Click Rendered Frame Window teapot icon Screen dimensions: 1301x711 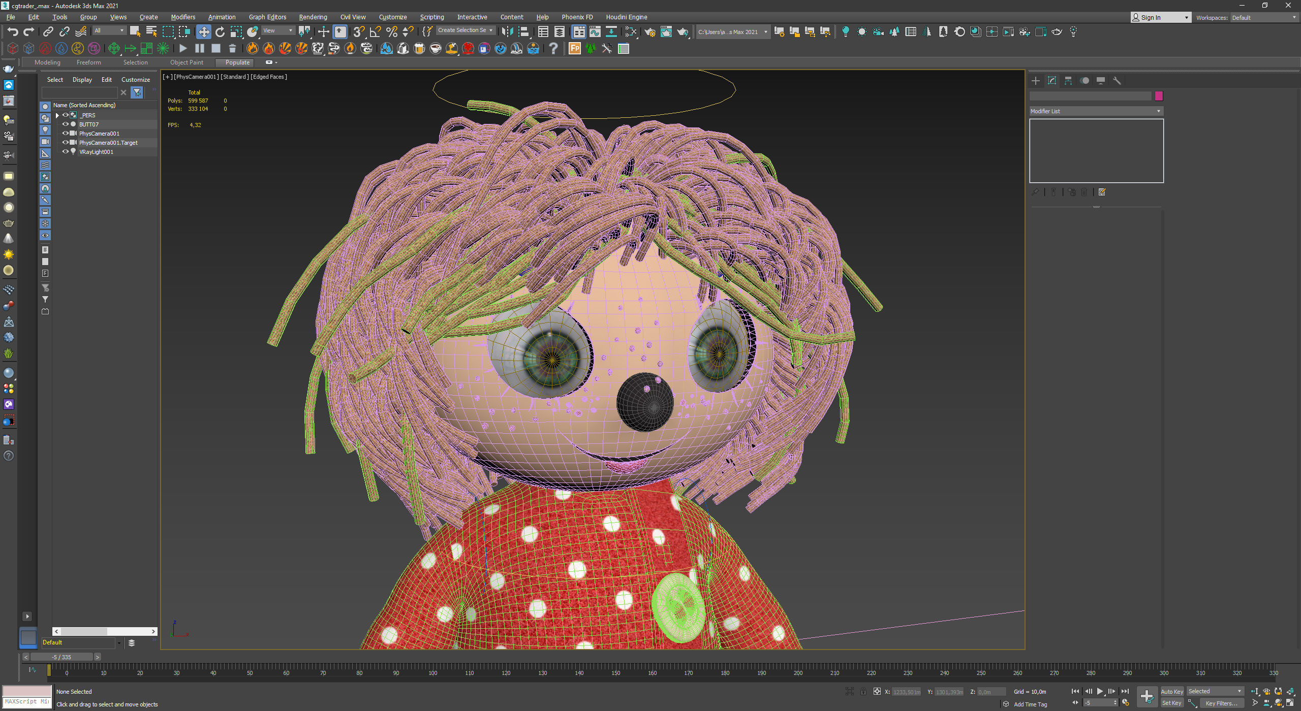point(666,32)
